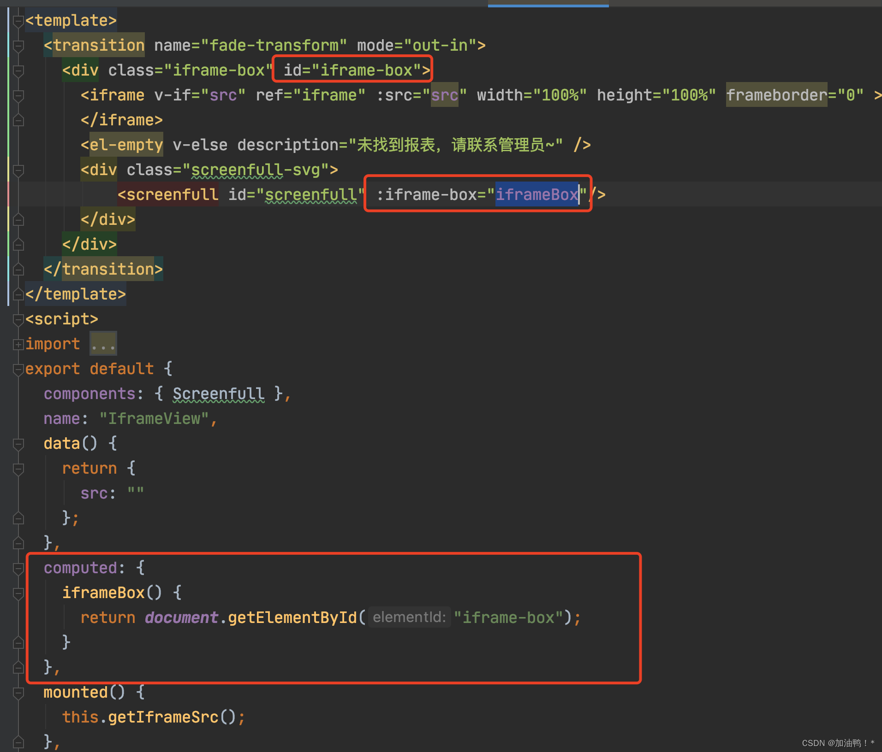
Task: Collapse the <template> block via gutter fold marker
Action: click(18, 21)
